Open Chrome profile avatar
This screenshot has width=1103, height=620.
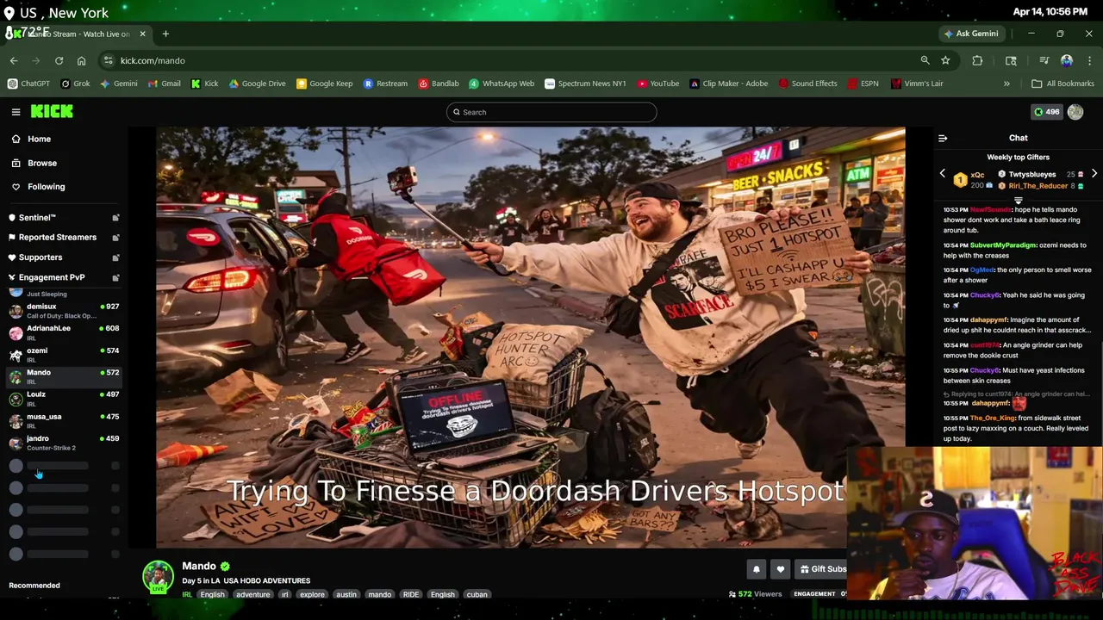[1067, 61]
